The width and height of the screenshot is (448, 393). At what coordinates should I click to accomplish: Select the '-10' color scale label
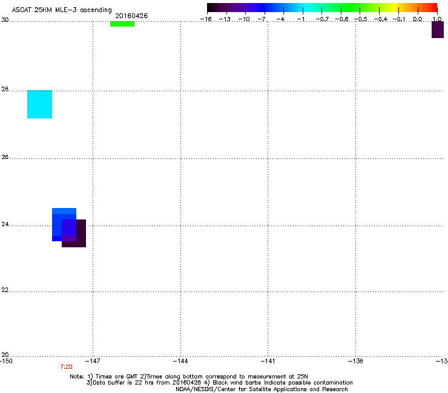pos(244,19)
